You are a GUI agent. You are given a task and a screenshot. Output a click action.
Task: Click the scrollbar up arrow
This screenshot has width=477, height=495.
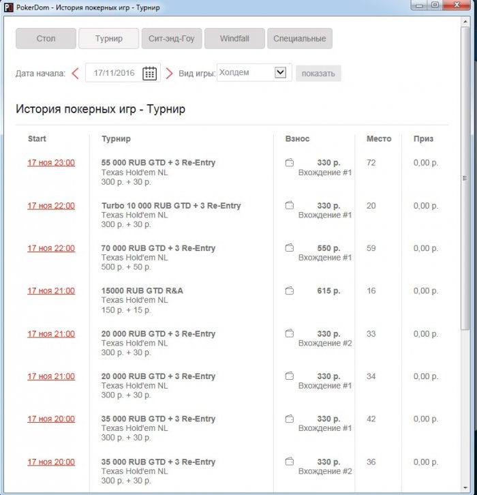(465, 21)
